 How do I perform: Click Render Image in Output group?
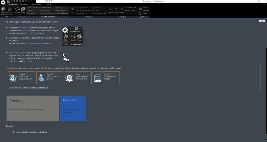[130, 10]
